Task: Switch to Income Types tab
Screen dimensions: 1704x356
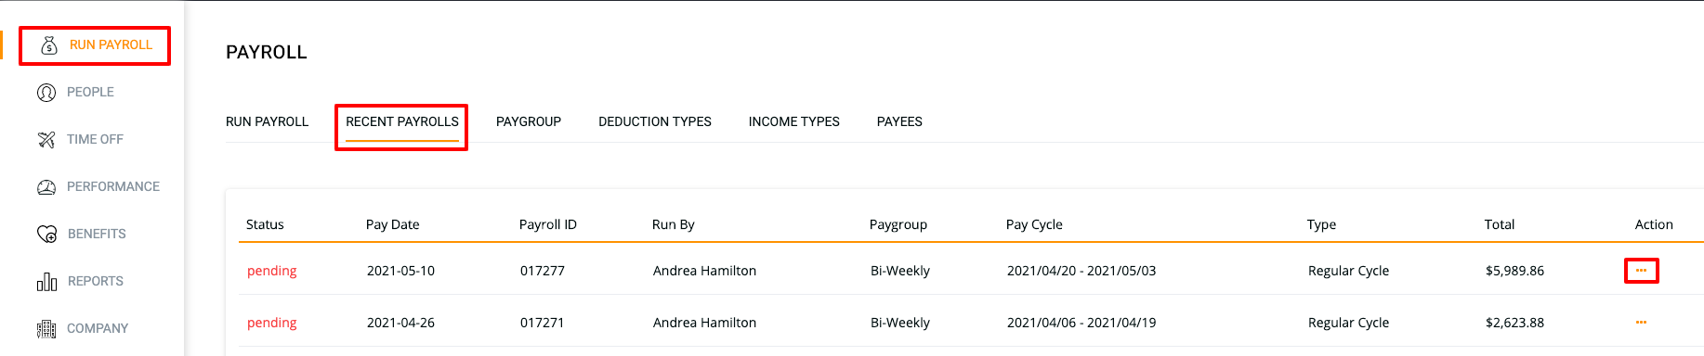Action: [794, 121]
